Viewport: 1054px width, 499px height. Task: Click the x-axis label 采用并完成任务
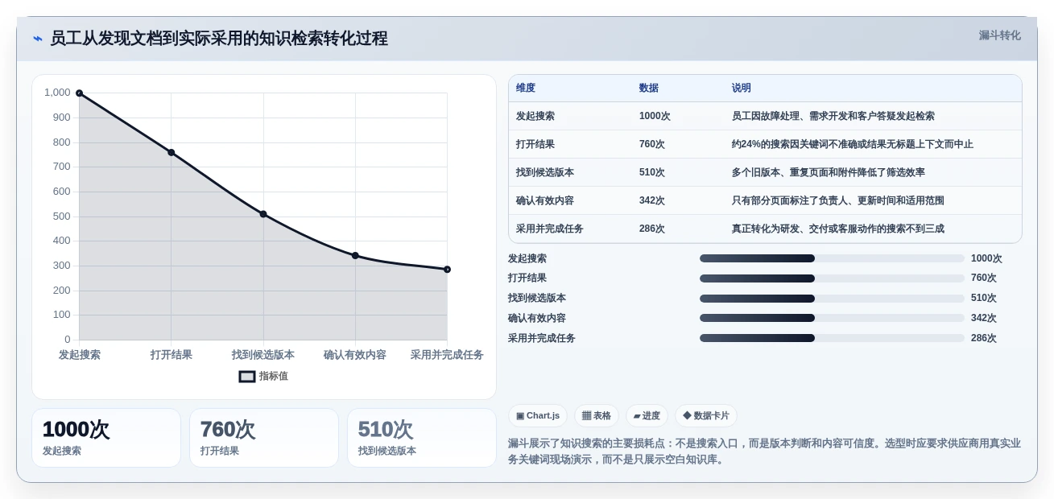click(447, 355)
